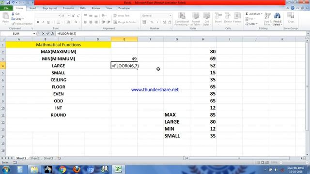This screenshot has width=310, height=174.
Task: Open the Font size dropdown
Action: (69, 15)
